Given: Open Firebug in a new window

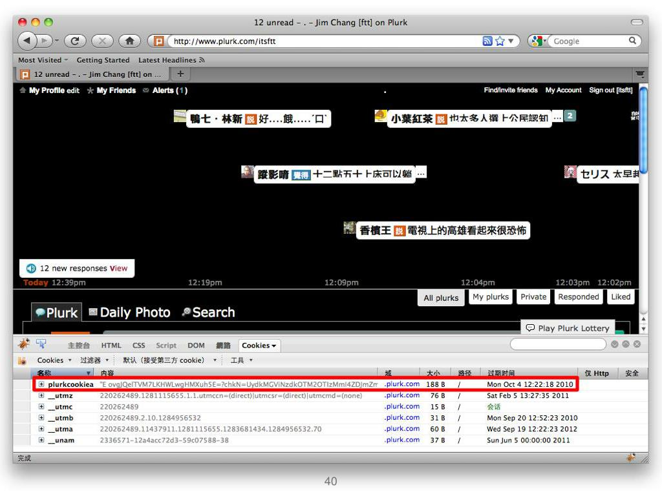Looking at the screenshot, I should (x=626, y=344).
